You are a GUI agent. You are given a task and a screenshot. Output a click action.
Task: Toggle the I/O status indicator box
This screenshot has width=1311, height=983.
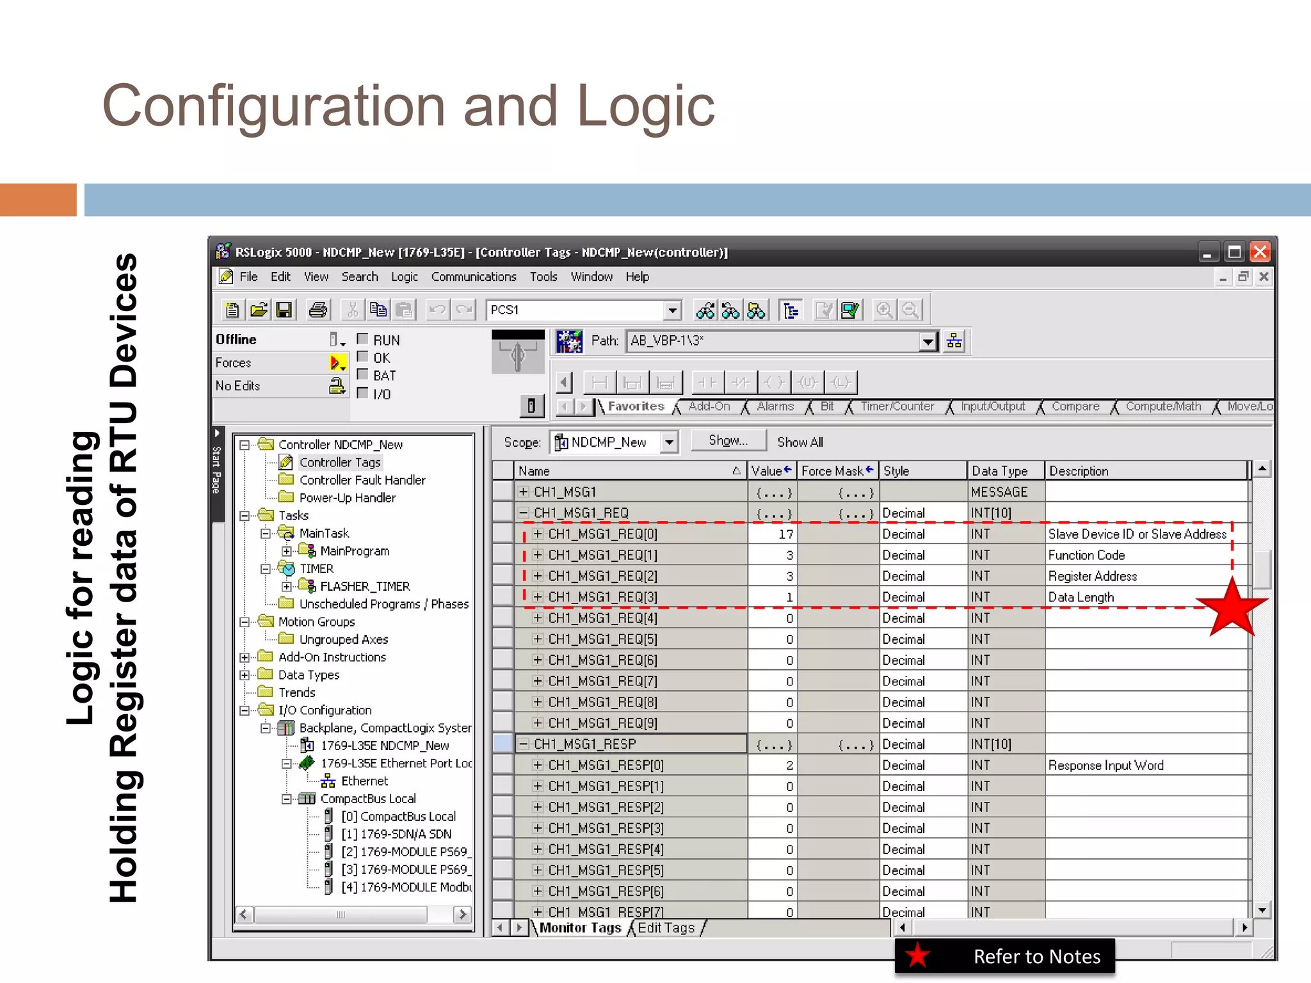click(362, 393)
